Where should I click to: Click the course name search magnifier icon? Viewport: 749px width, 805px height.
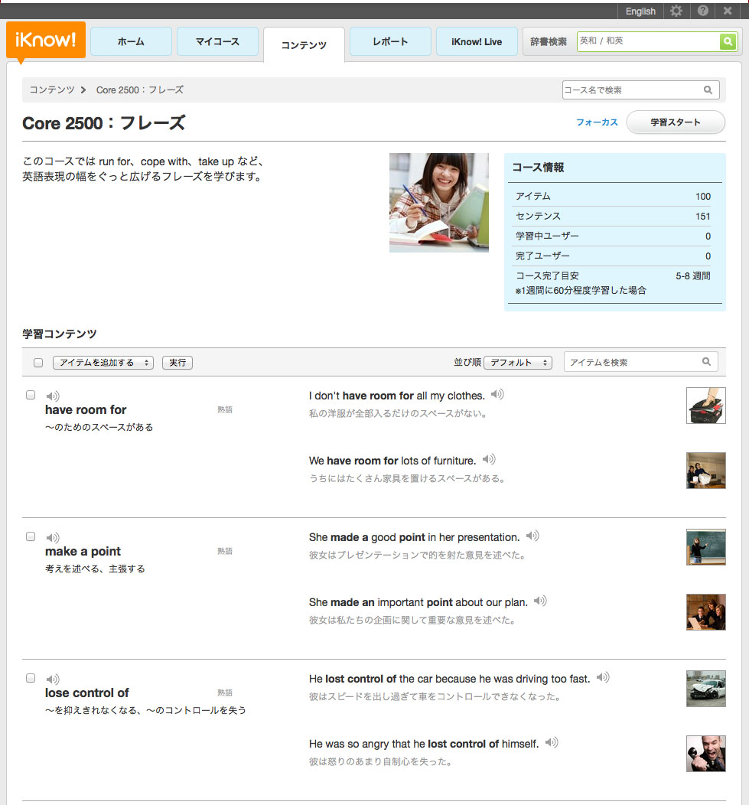click(708, 90)
